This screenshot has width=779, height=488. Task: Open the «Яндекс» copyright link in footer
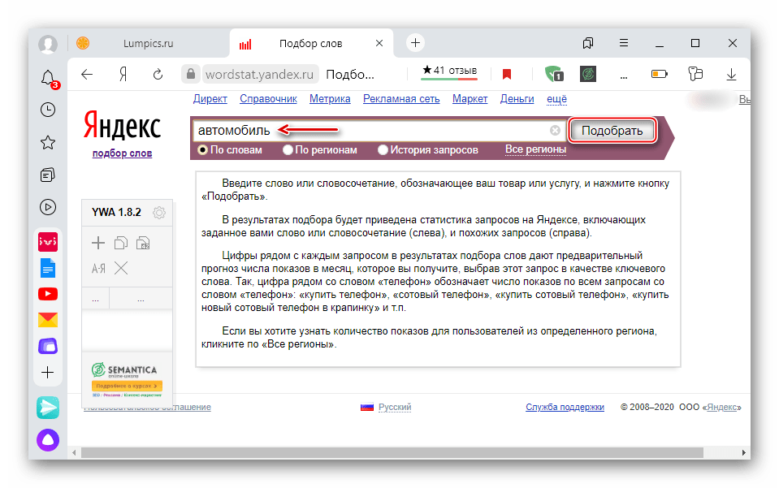click(722, 407)
